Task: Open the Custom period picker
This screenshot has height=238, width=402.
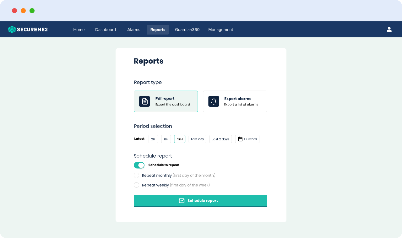Action: [247, 139]
